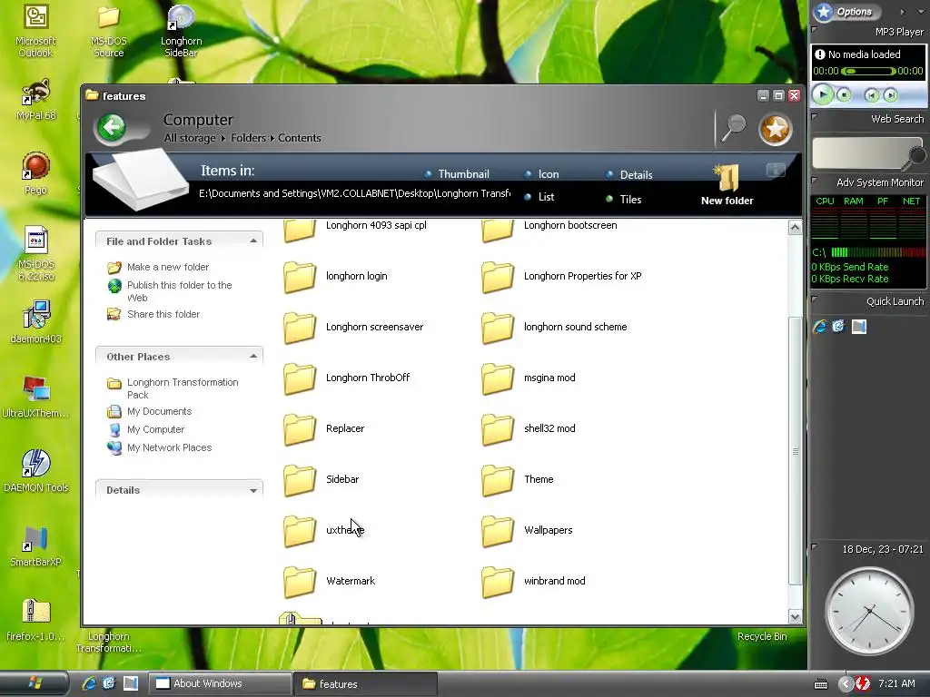
Task: Open the Longhorn login folder
Action: [x=336, y=276]
